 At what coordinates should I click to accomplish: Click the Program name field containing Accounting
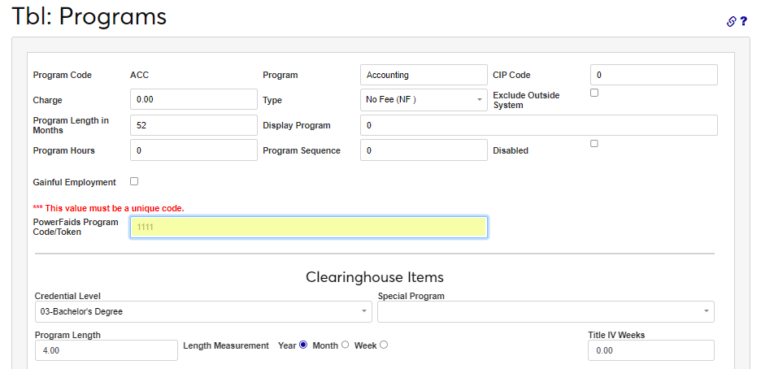point(424,75)
